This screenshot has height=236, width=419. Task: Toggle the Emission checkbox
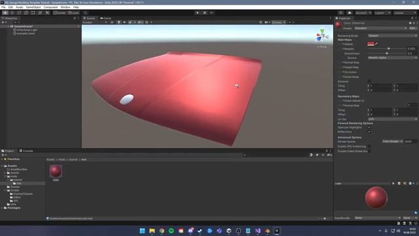point(369,81)
